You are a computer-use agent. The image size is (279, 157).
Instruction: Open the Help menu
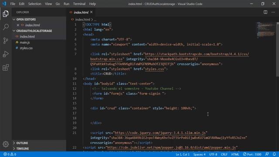(x=92, y=4)
